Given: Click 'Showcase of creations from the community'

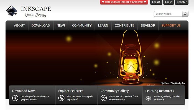Looking at the screenshot, I should 123,98.
